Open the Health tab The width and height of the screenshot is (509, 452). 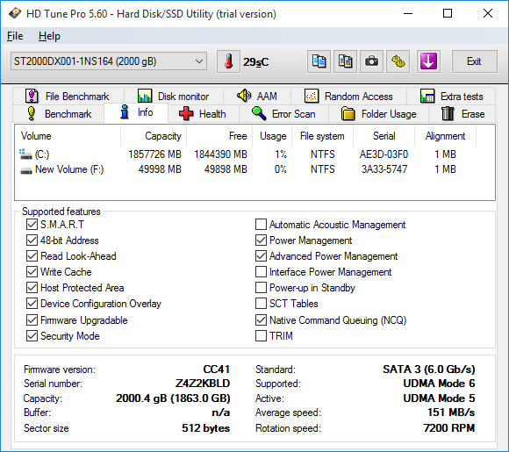pyautogui.click(x=204, y=113)
